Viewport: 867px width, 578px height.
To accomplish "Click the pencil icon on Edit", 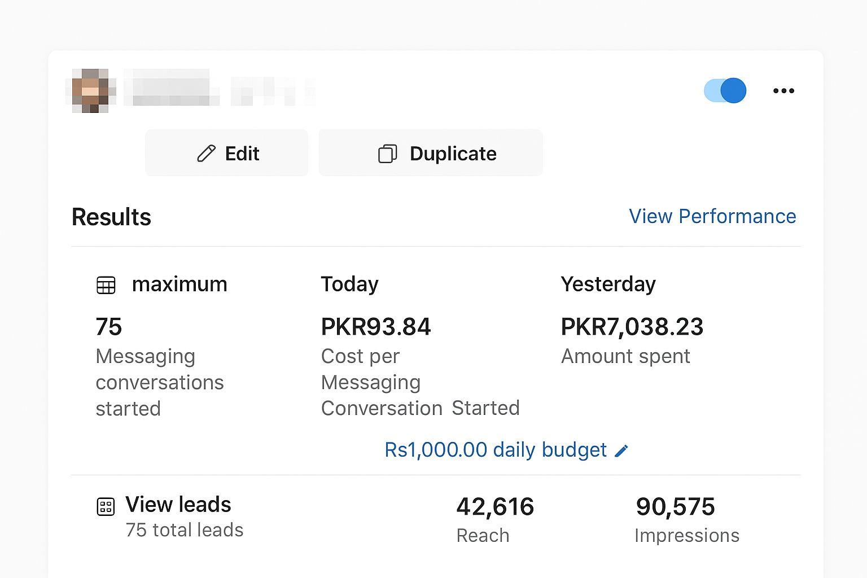I will pyautogui.click(x=206, y=154).
